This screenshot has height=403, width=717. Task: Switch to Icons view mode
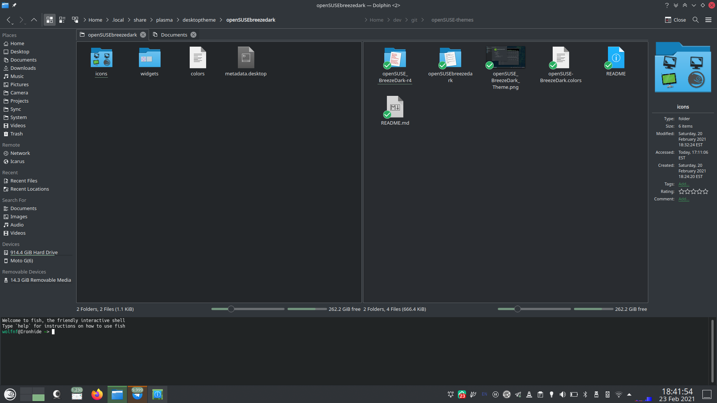49,20
